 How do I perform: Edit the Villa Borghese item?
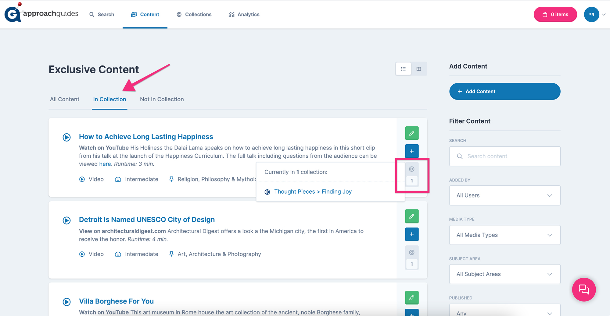click(412, 298)
